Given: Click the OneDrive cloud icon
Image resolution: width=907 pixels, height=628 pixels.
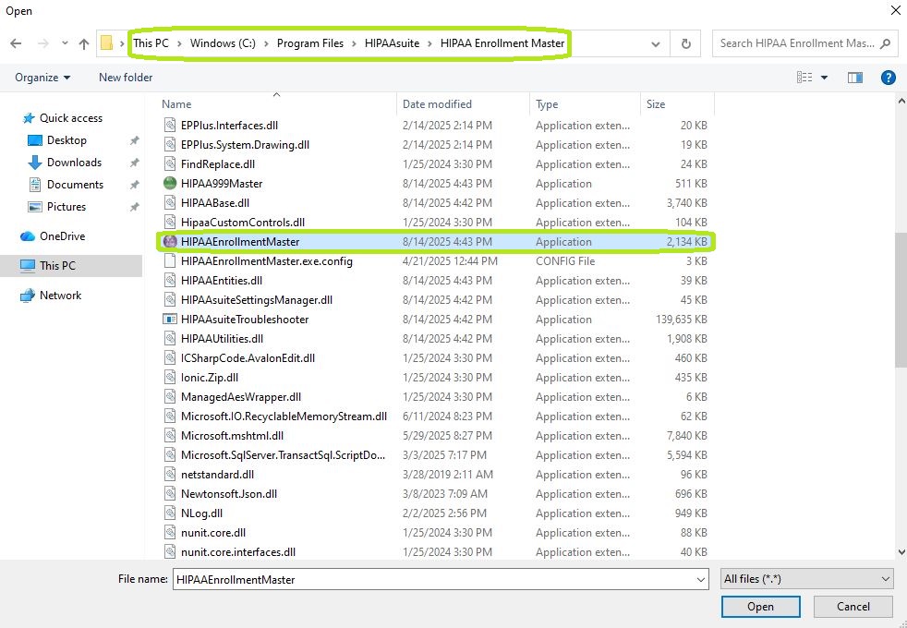Looking at the screenshot, I should click(x=27, y=235).
